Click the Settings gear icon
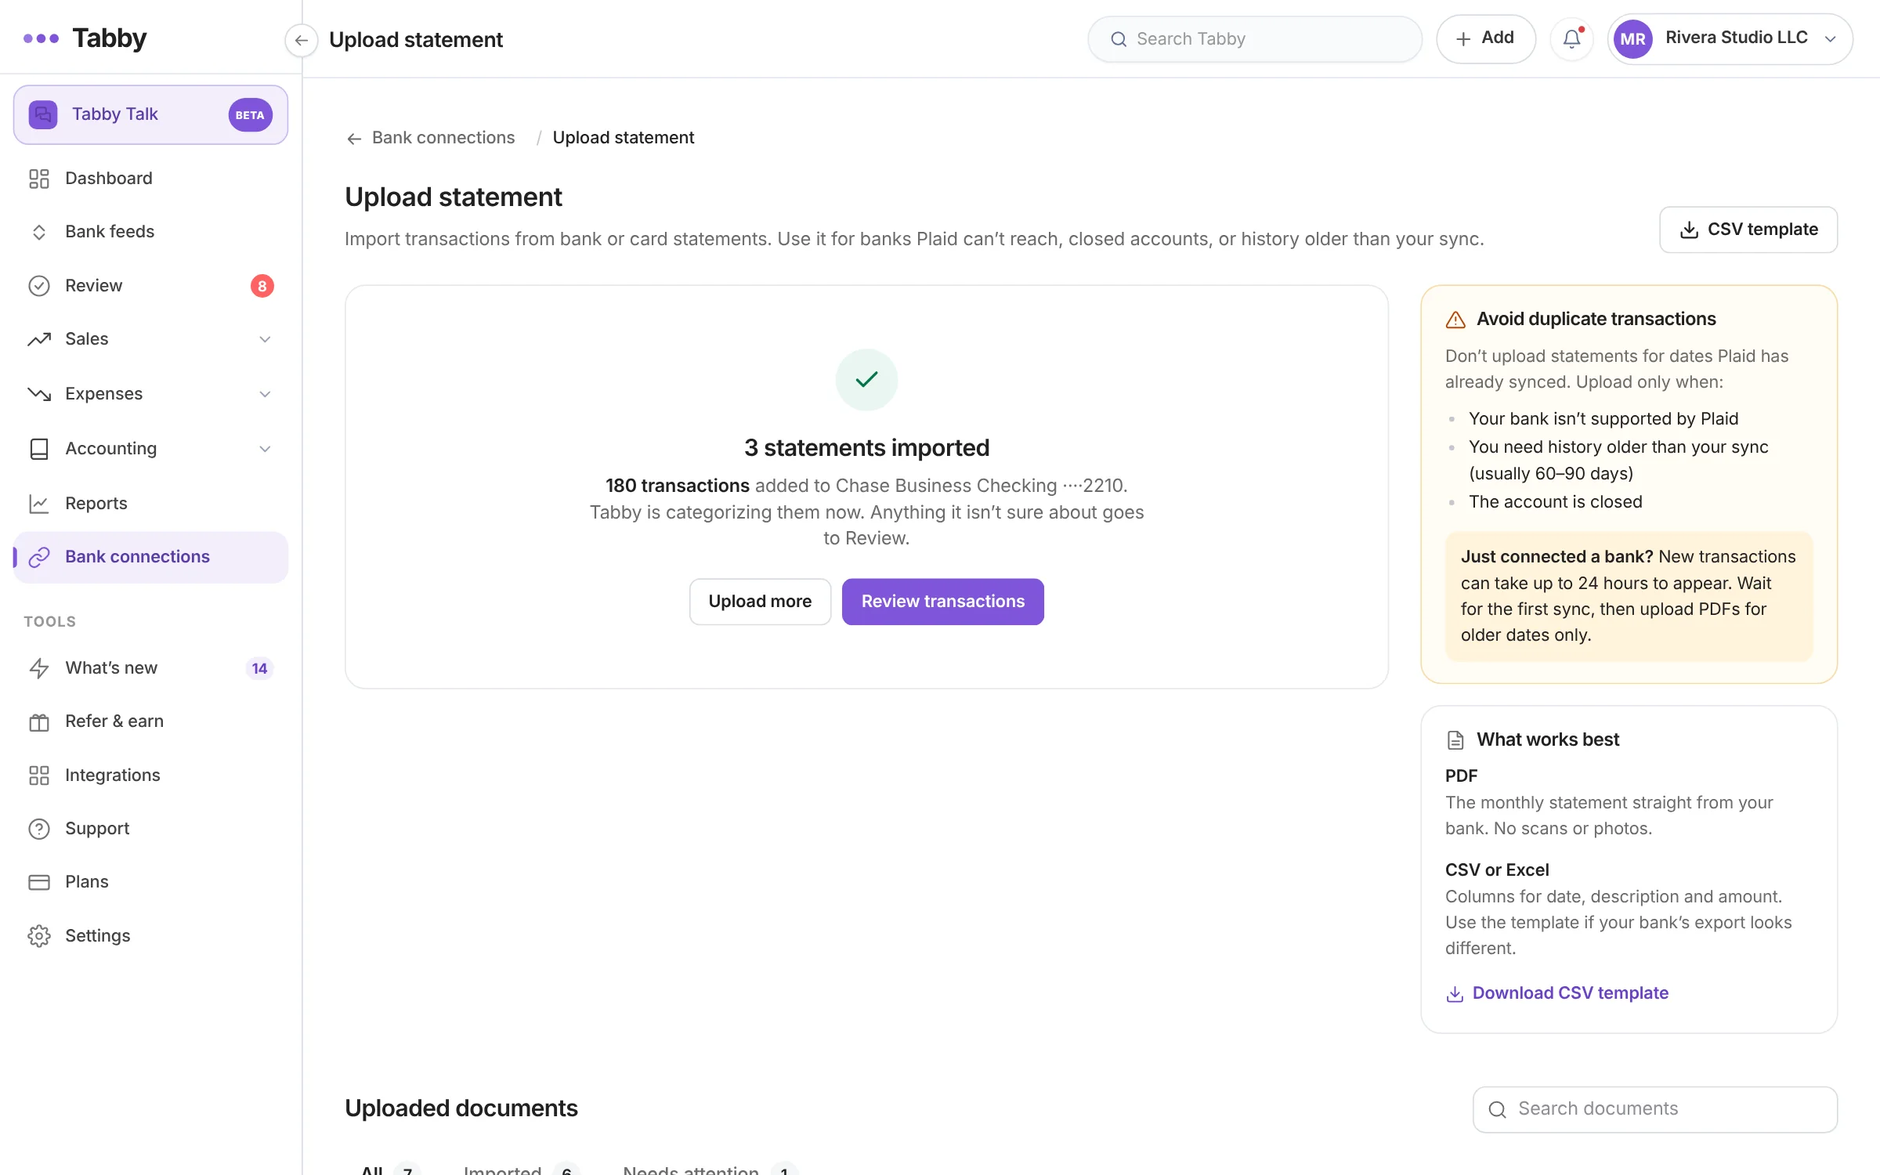 [x=39, y=936]
